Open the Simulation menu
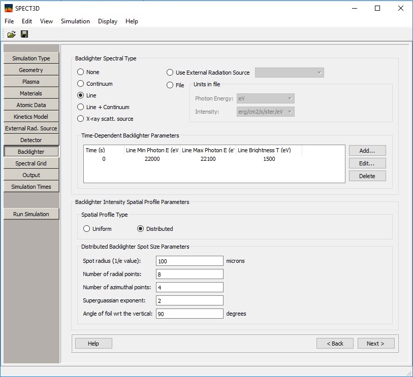 pyautogui.click(x=75, y=21)
